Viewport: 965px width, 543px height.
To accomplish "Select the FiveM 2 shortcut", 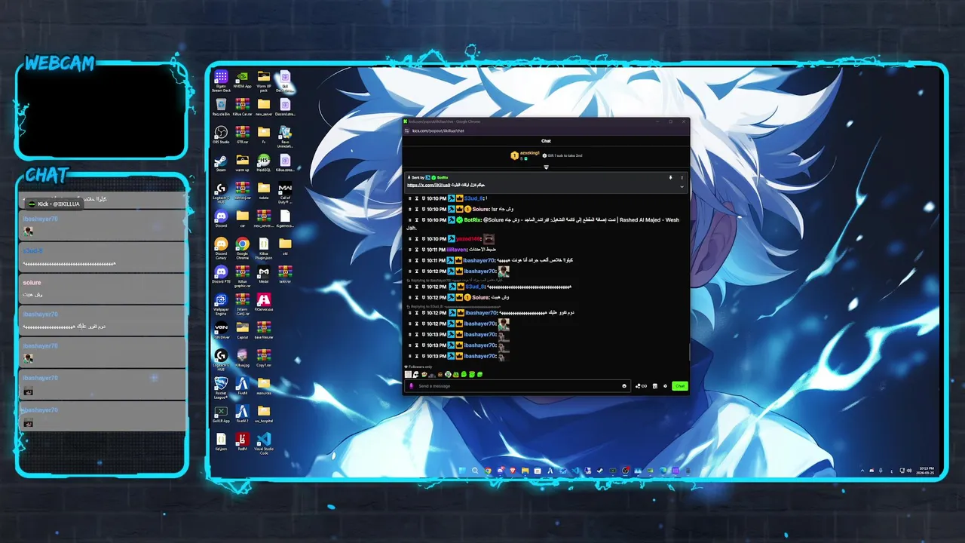I will point(242,414).
